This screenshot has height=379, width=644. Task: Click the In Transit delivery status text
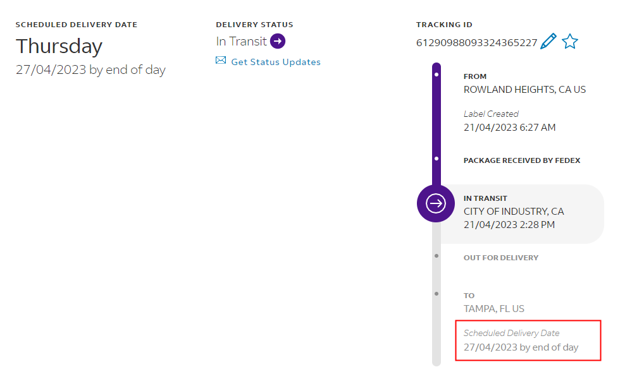[x=241, y=42]
